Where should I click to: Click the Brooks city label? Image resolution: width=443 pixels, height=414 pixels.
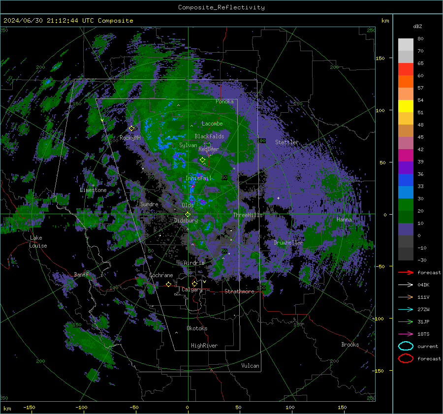click(350, 345)
